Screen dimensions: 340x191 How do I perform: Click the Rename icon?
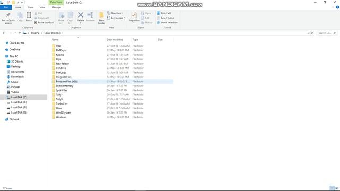90,15
